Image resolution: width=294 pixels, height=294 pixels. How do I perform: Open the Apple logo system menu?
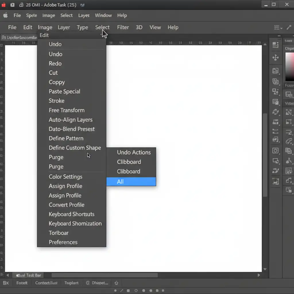(x=5, y=16)
